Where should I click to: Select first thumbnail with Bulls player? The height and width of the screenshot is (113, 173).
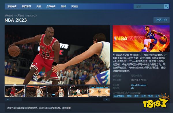click(x=15, y=91)
